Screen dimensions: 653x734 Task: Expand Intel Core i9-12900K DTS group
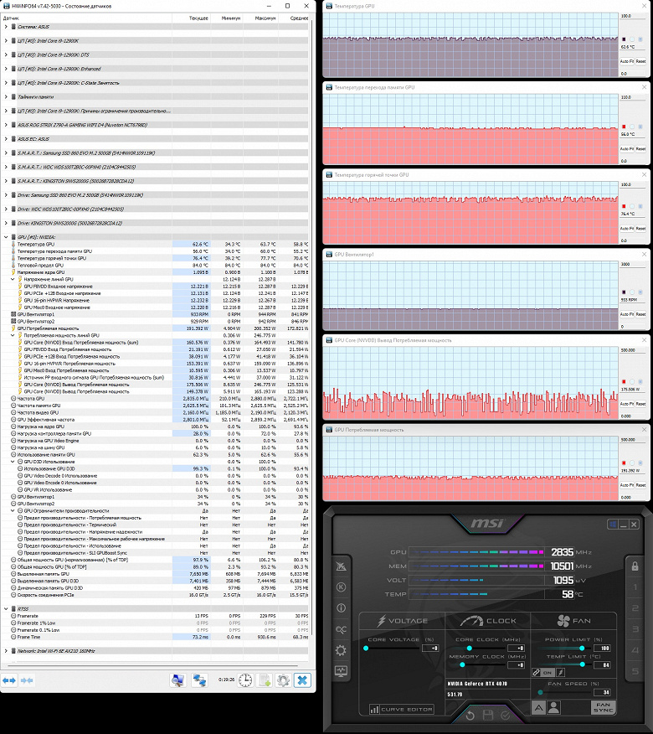point(6,54)
